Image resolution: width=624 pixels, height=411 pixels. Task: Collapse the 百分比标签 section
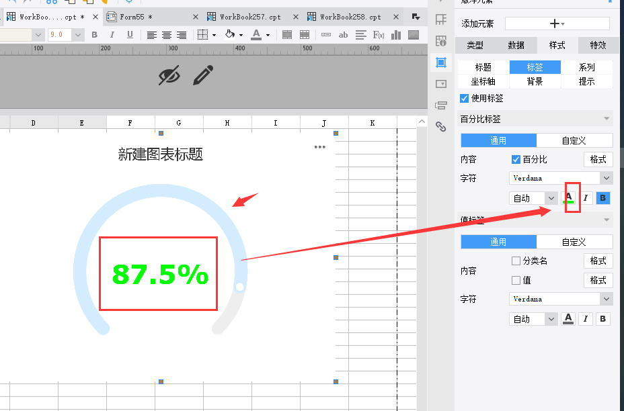[607, 118]
